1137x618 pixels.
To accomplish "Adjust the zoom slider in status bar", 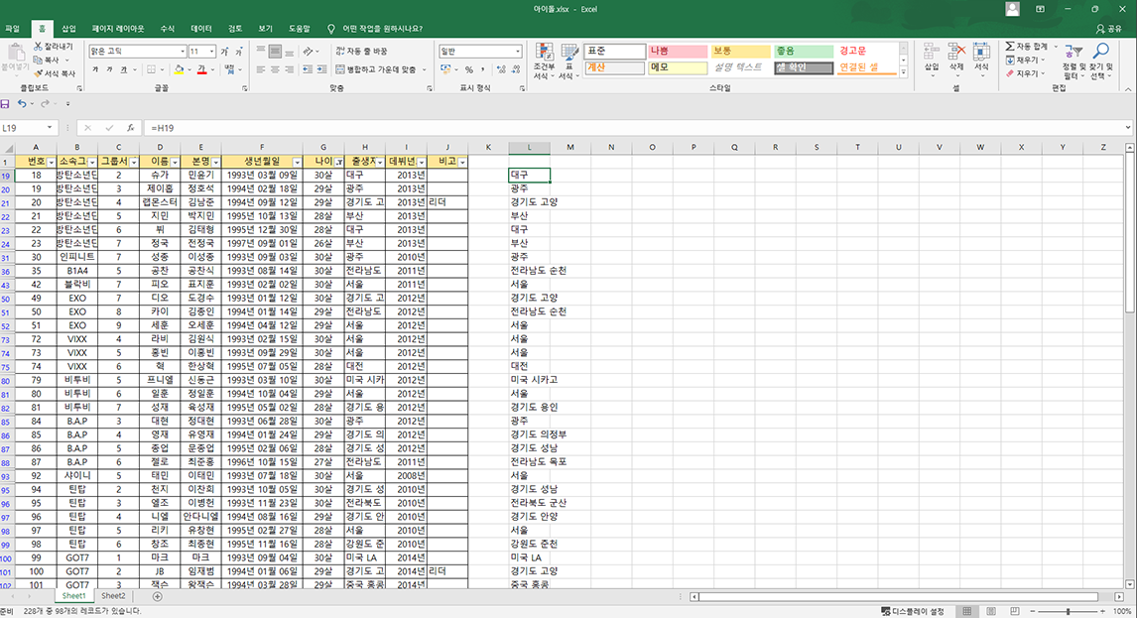I will 1069,611.
